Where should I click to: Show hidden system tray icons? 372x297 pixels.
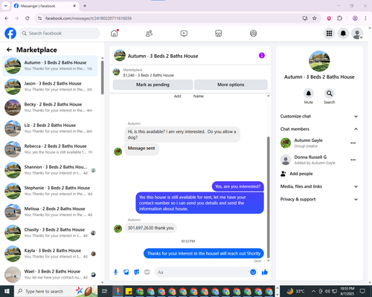click(x=313, y=291)
